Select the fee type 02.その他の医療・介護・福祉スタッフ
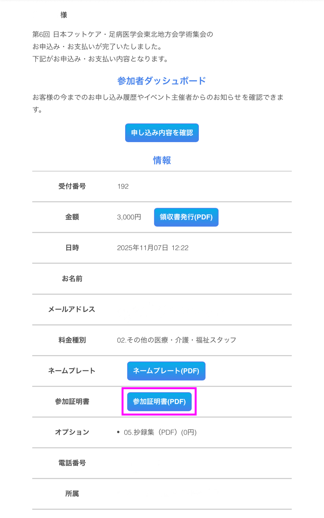This screenshot has height=518, width=324. click(176, 340)
